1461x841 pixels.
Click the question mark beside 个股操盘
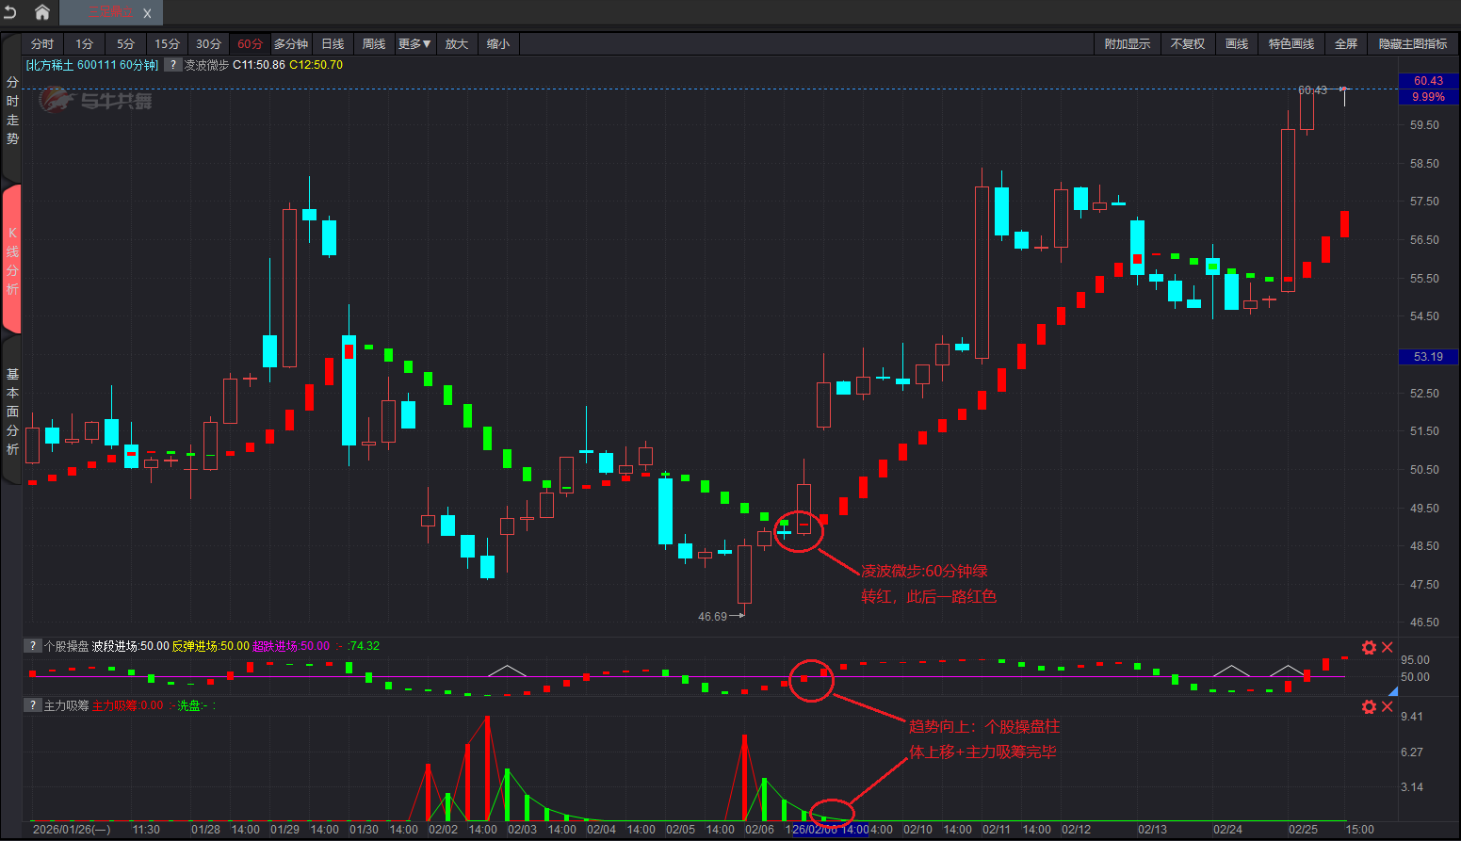tap(33, 646)
